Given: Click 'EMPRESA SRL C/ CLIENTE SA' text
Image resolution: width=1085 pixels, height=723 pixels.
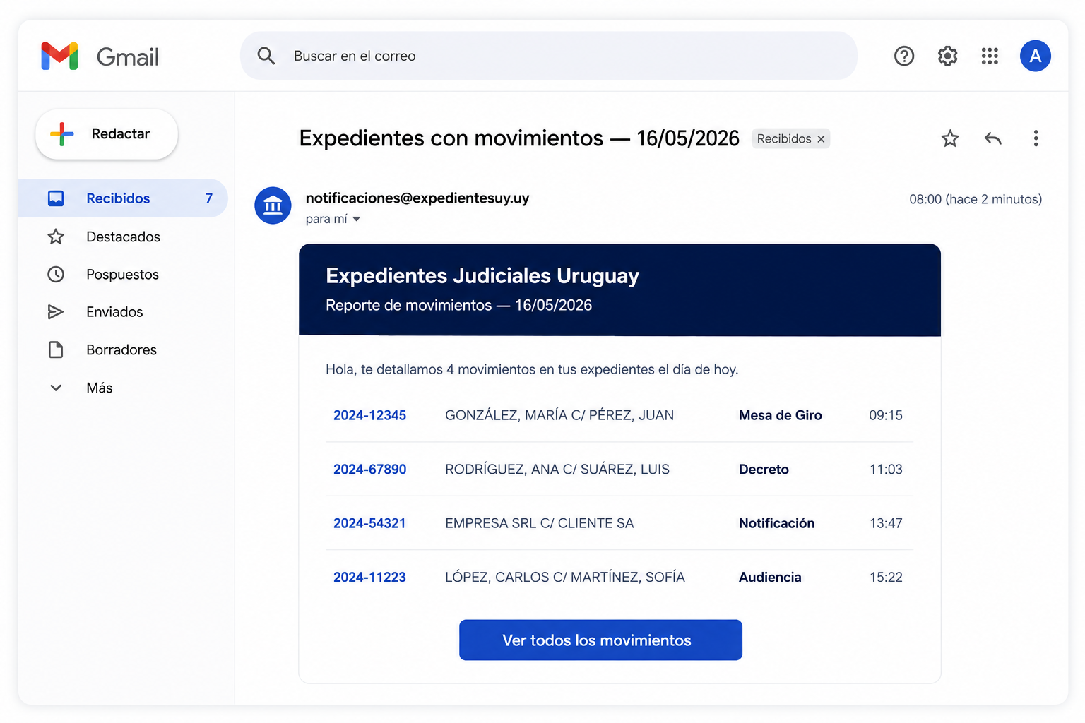Looking at the screenshot, I should [540, 523].
